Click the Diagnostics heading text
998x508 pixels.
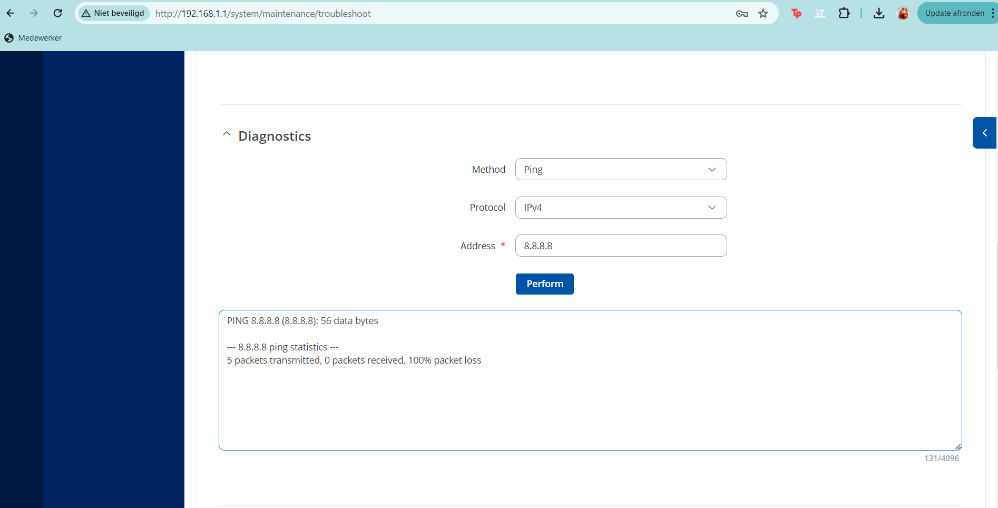point(275,136)
